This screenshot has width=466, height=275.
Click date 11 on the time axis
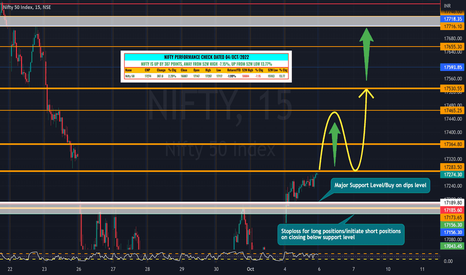[422, 269]
